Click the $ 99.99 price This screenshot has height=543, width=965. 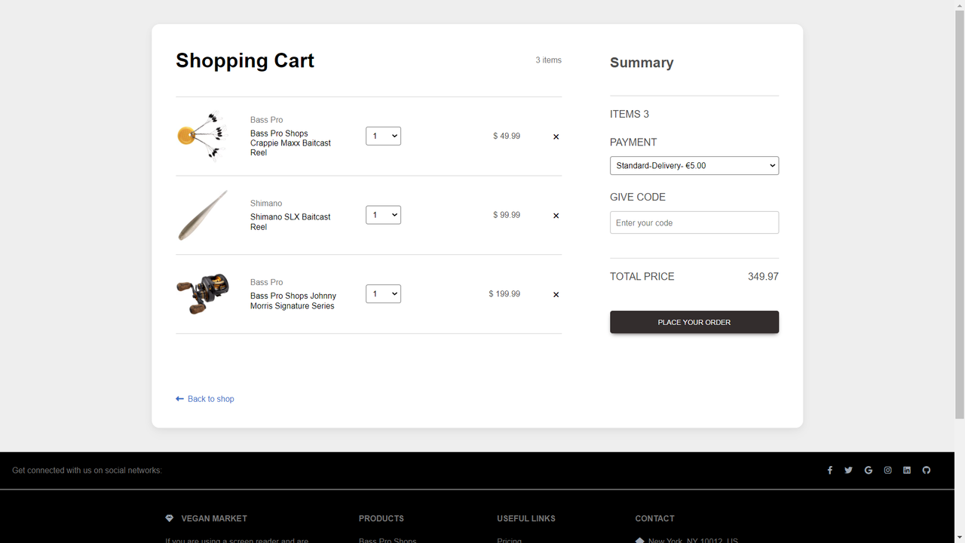(x=507, y=215)
